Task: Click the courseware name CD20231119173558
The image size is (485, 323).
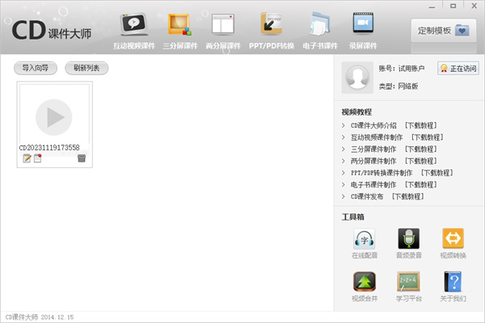Action: (49, 148)
